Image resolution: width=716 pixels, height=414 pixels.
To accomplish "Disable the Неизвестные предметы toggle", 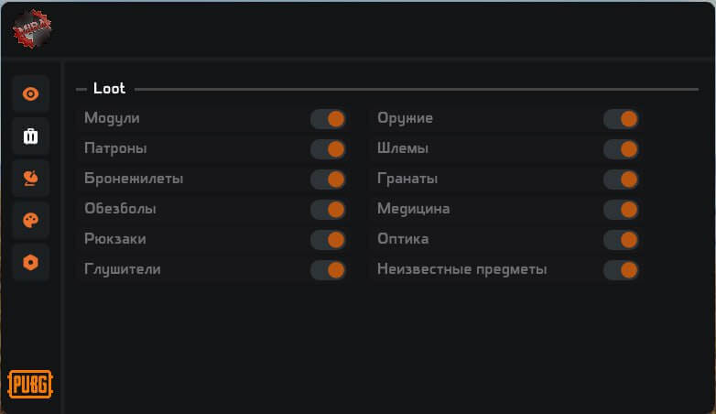I will click(x=621, y=270).
